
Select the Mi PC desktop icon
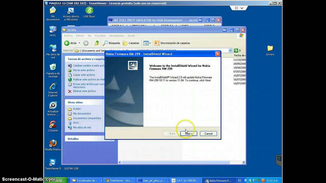tap(53, 32)
